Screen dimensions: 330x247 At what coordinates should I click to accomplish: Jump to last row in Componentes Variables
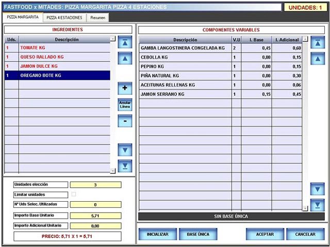(x=318, y=205)
